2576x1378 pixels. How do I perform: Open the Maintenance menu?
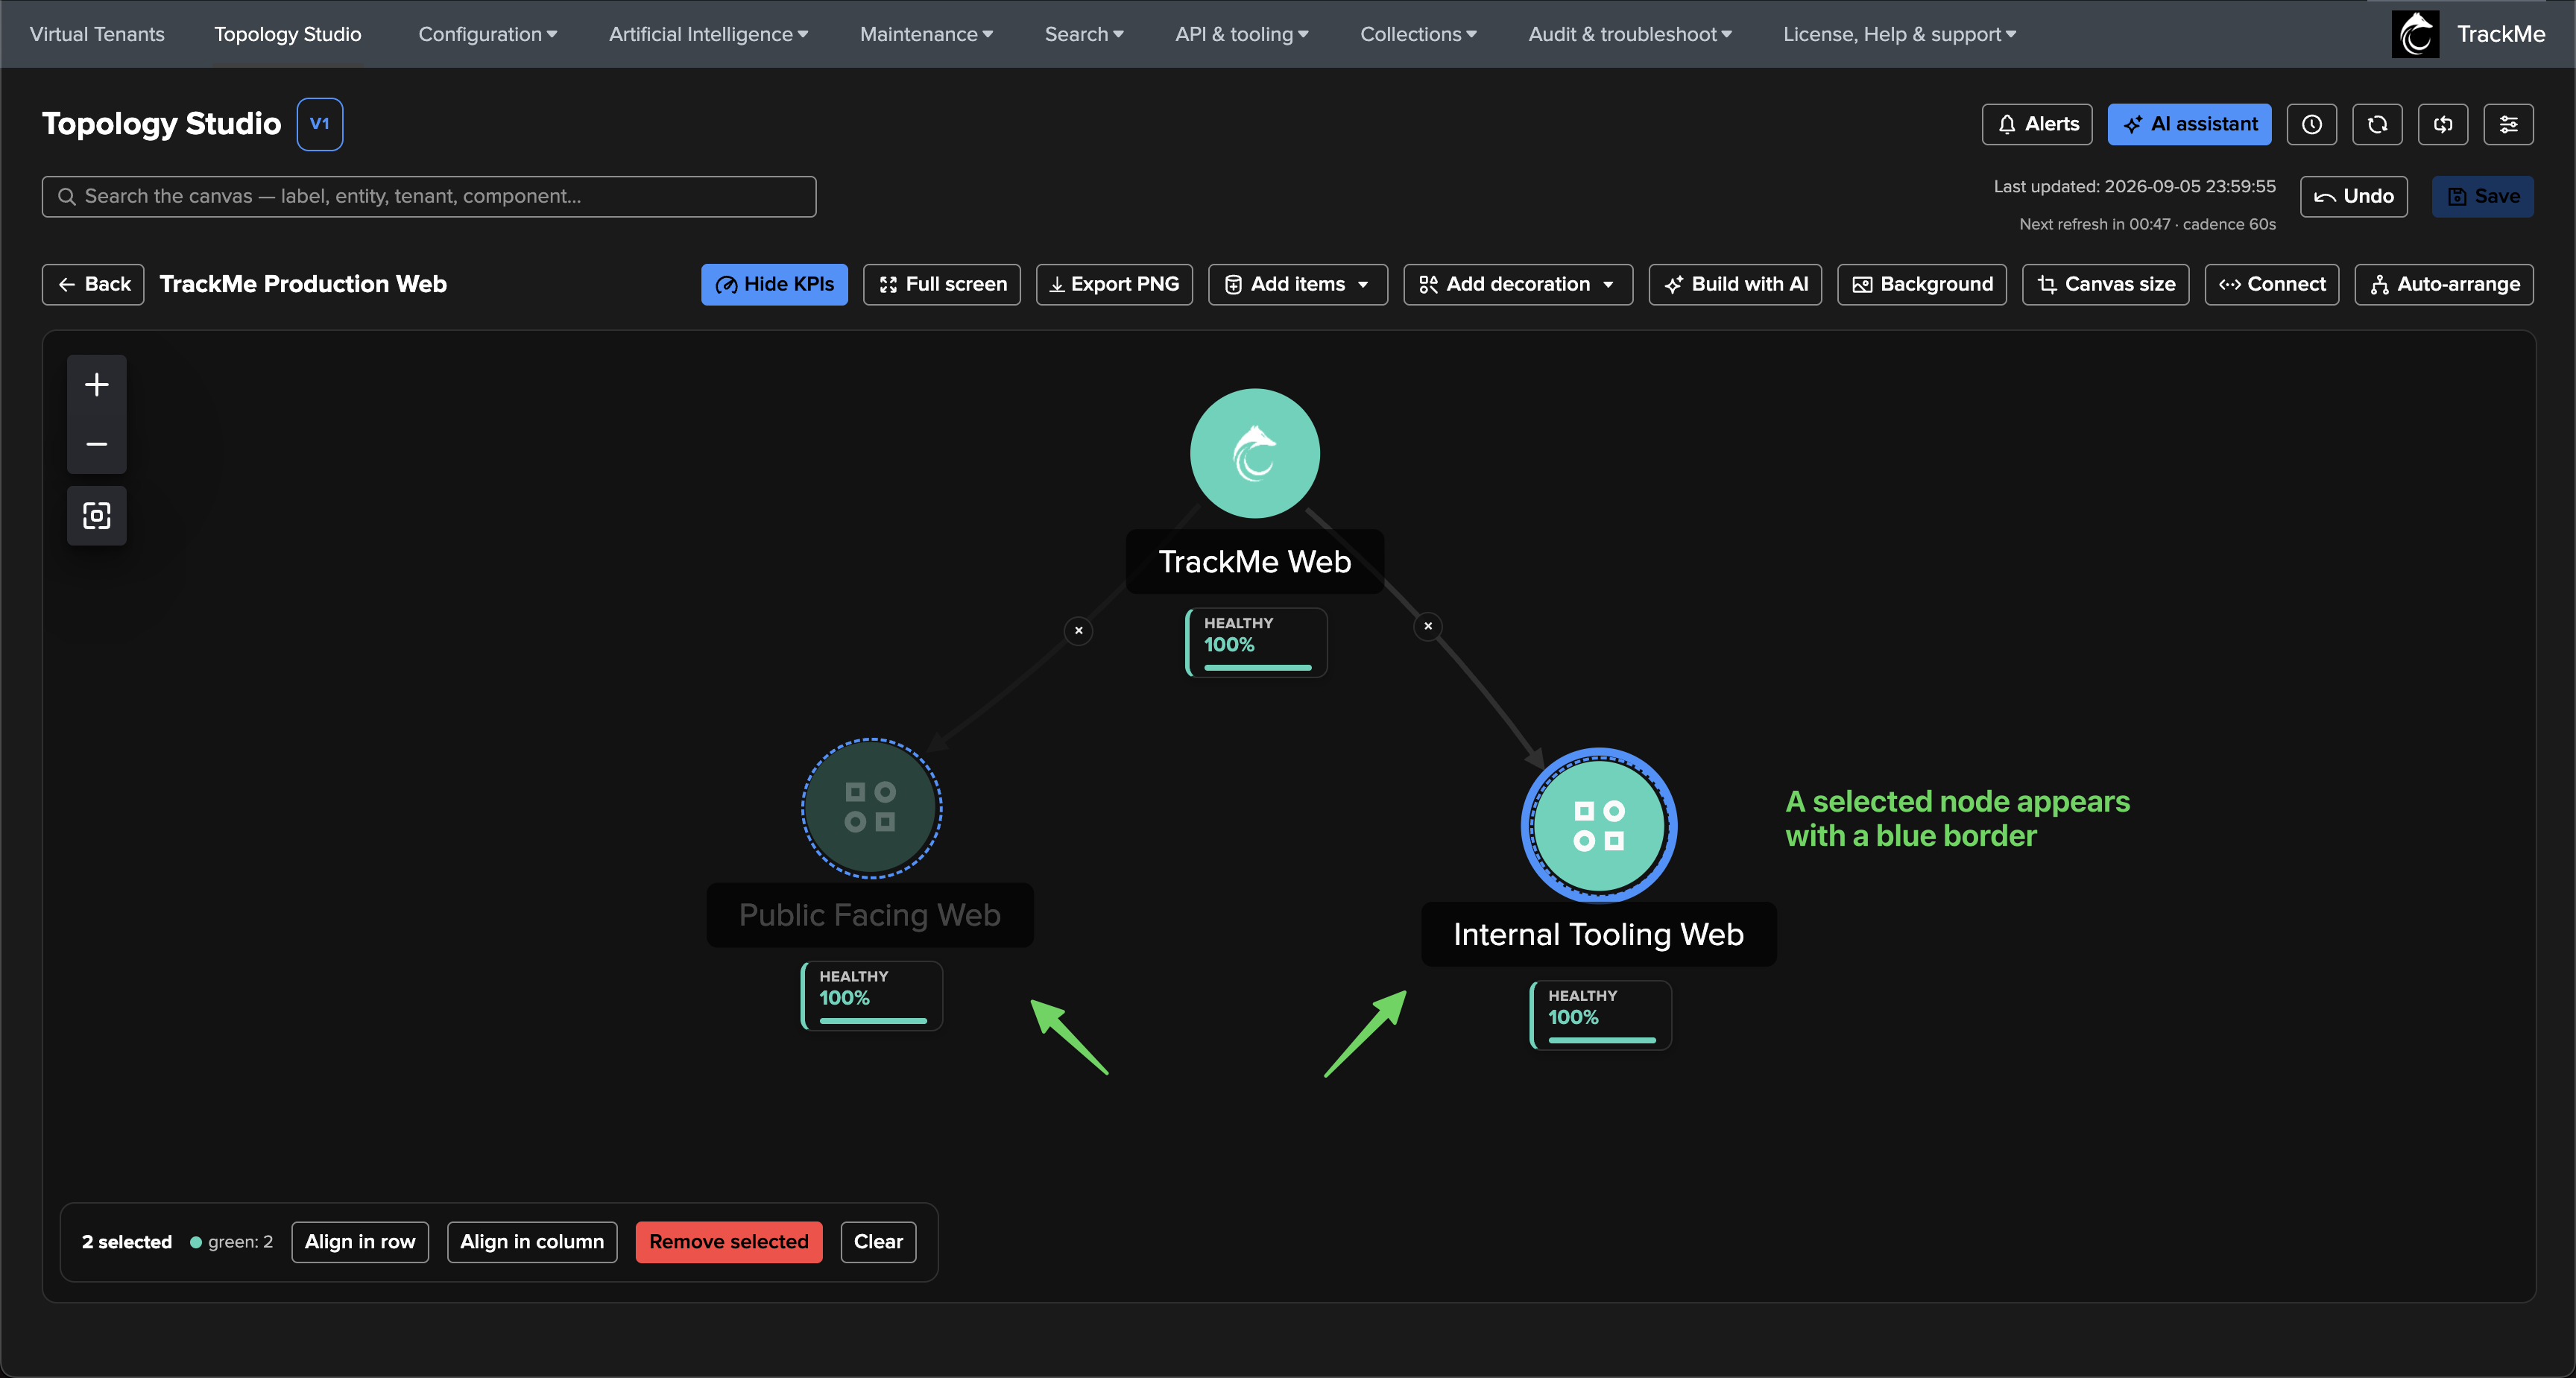coord(926,34)
